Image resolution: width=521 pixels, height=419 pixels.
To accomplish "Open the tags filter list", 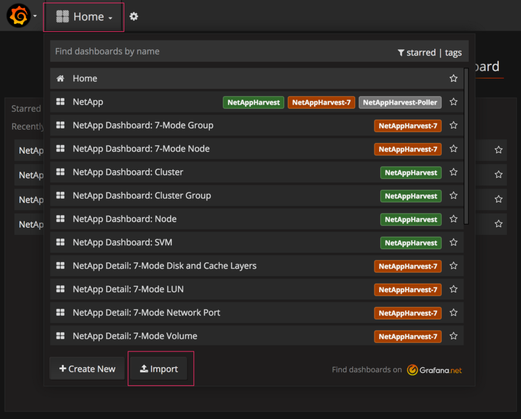I will coord(453,53).
